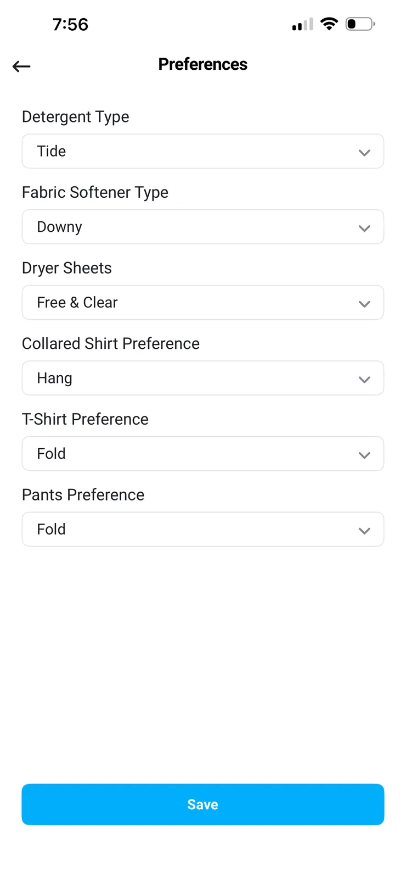Expand the Hang collared shirt dropdown
This screenshot has height=879, width=406.
tap(202, 378)
